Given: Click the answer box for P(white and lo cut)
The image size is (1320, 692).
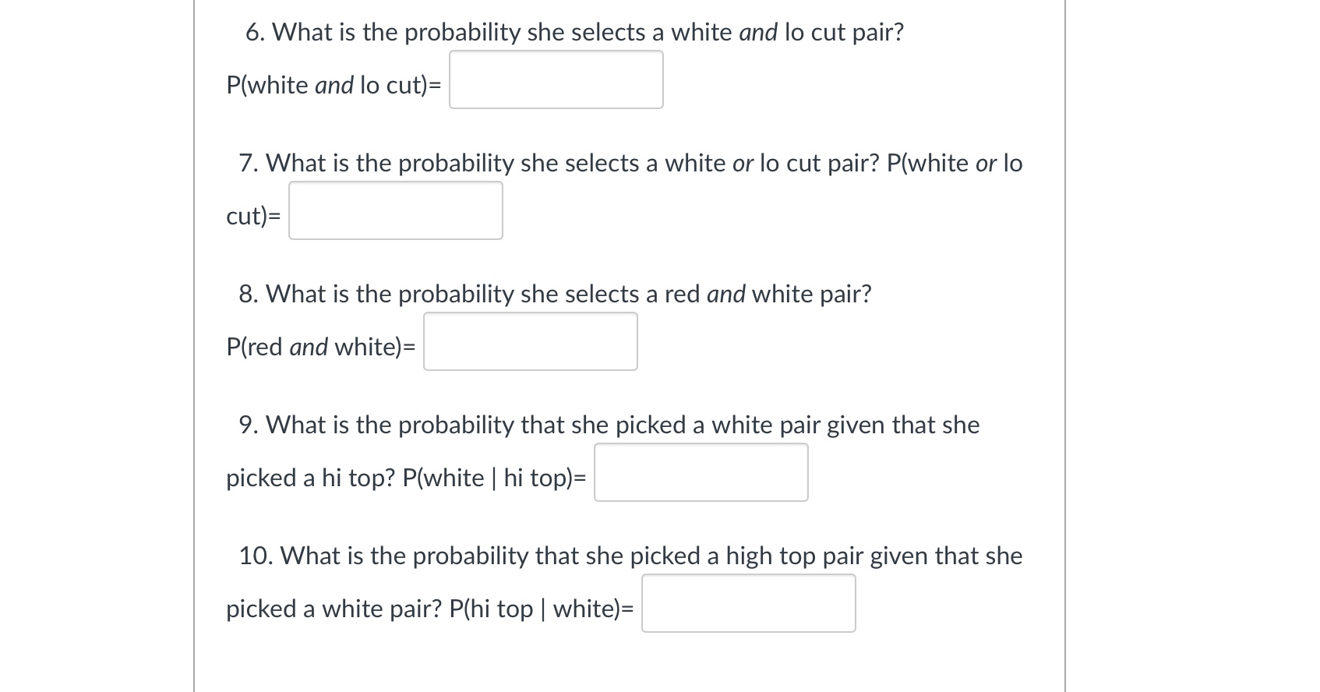Looking at the screenshot, I should (x=555, y=79).
